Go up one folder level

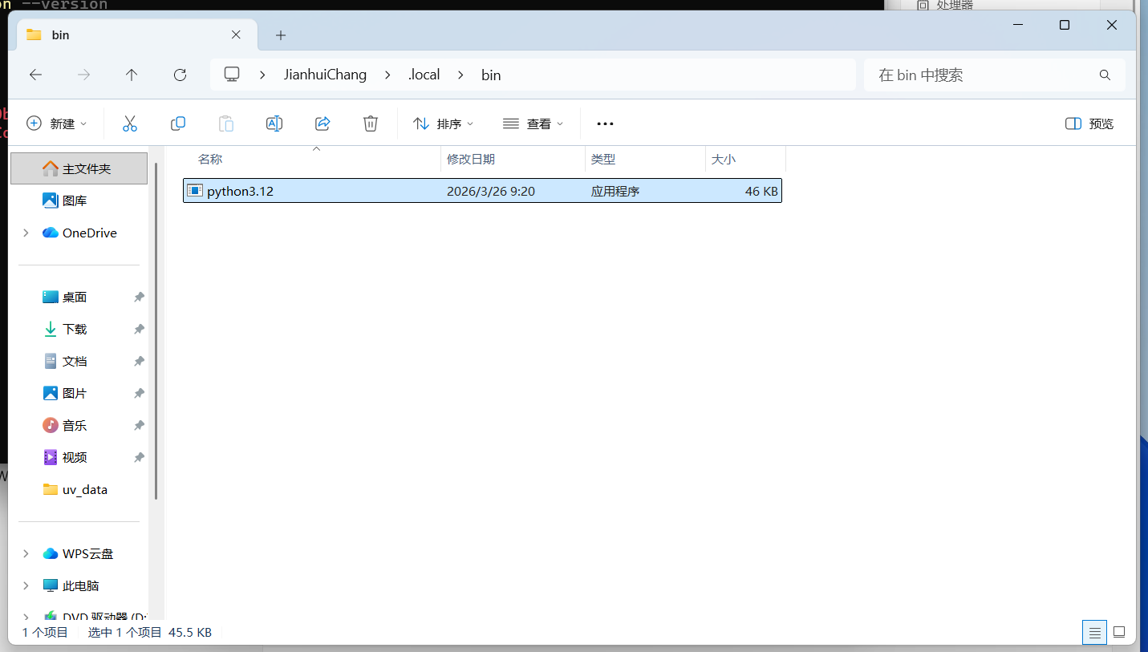132,75
